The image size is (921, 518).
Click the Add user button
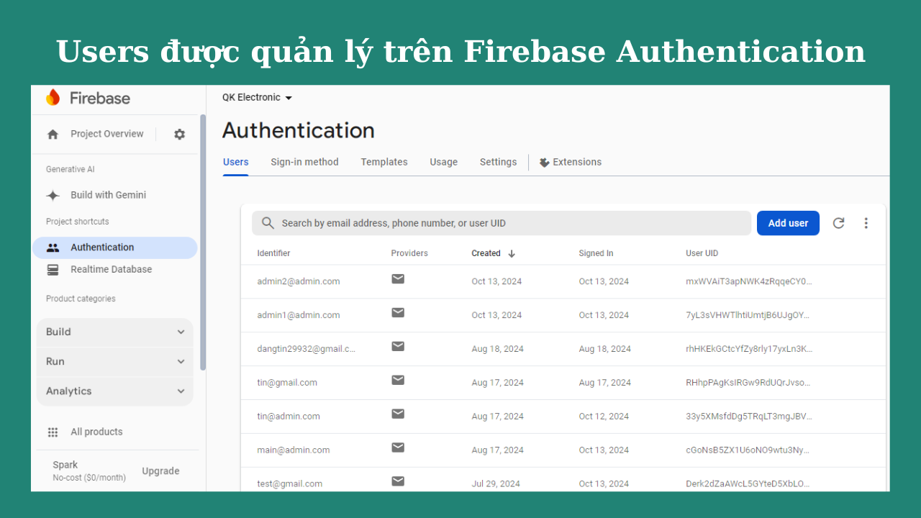click(788, 223)
